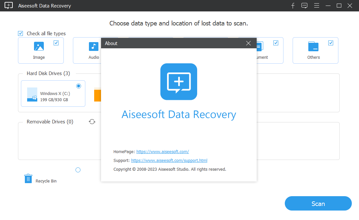Click the Windows X (C:) drive icon
The image size is (359, 220).
point(32,94)
